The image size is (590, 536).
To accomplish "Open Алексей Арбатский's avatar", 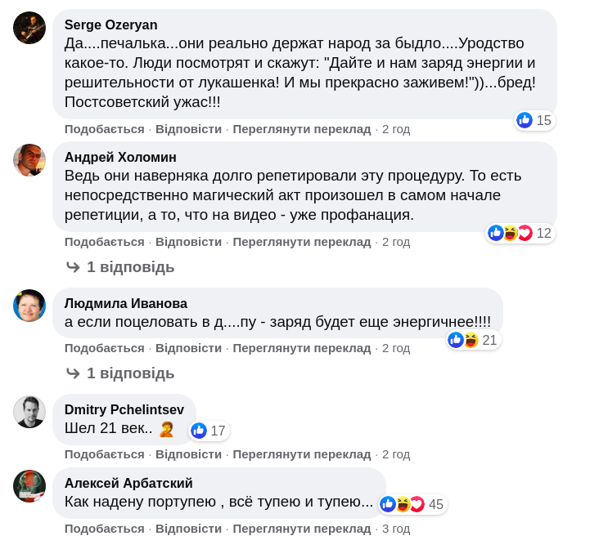I will (29, 486).
